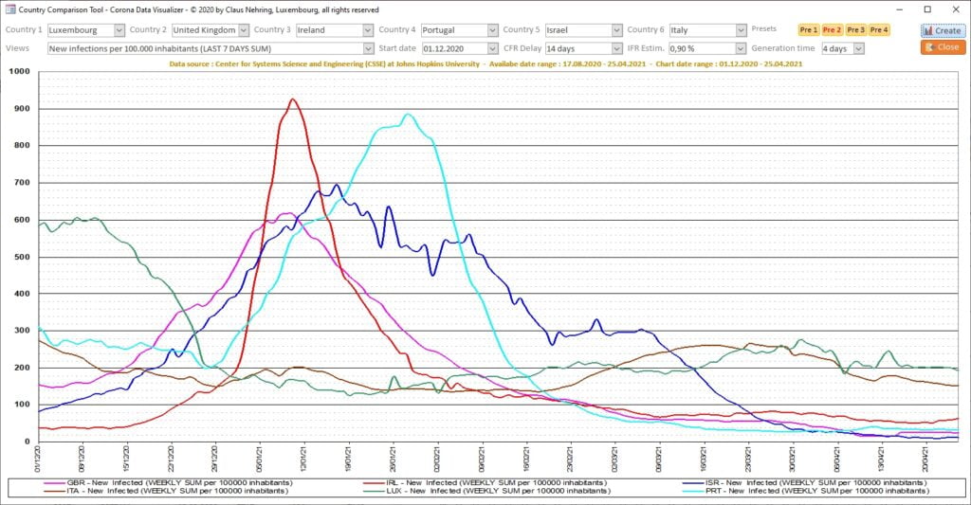Apply the Pre 4 preset
The image size is (971, 505).
pos(880,30)
